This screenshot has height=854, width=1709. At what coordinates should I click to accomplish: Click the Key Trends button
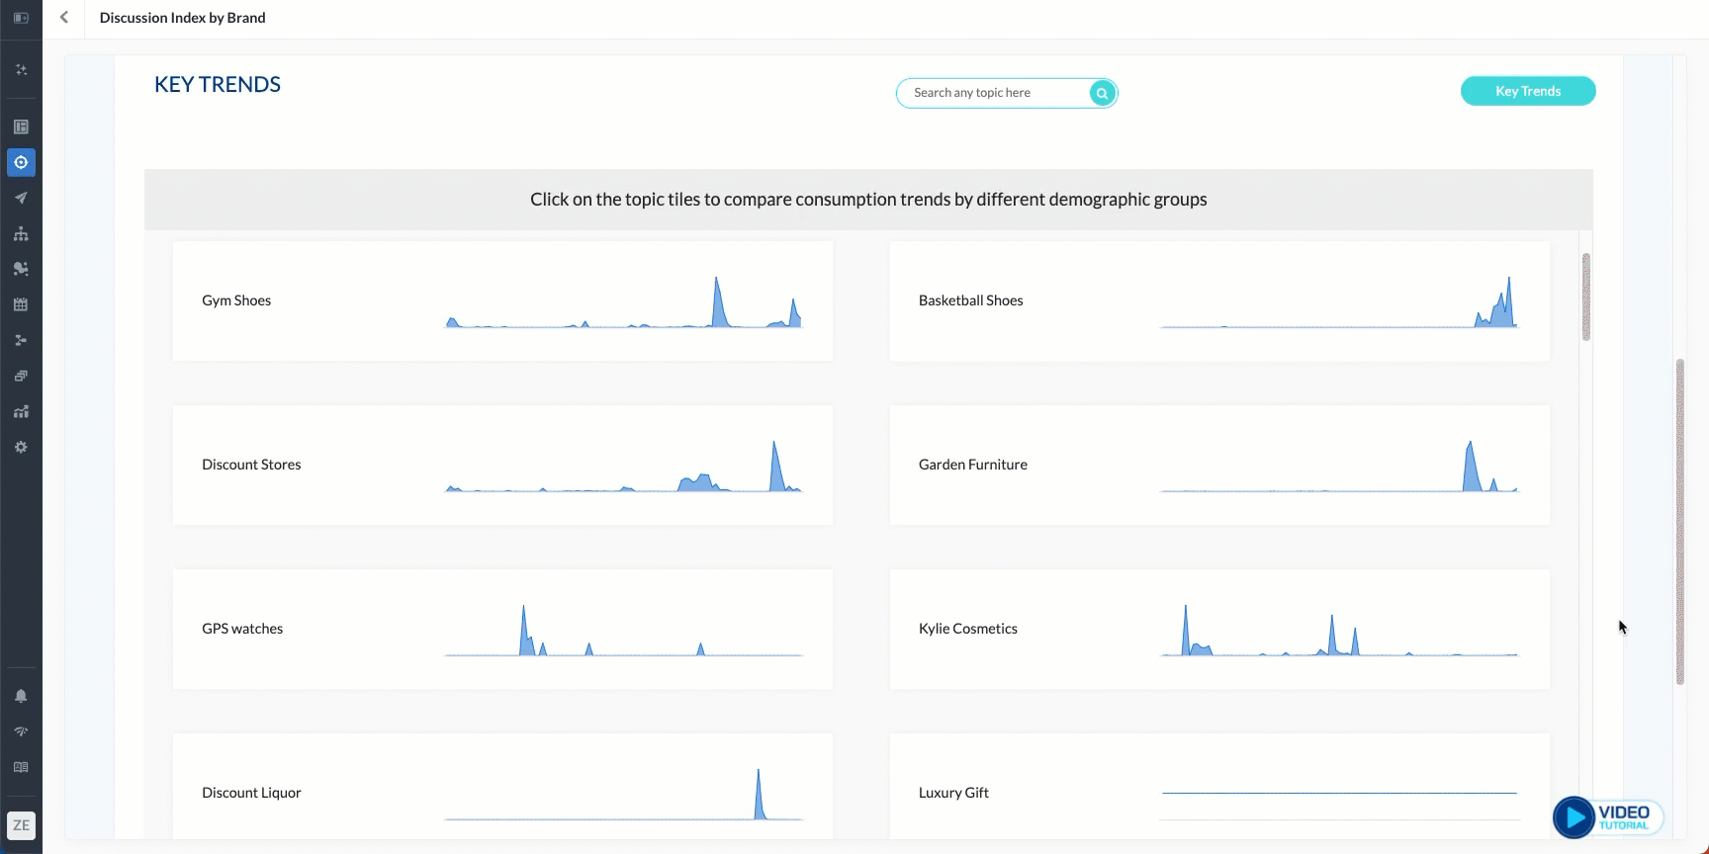1527,91
